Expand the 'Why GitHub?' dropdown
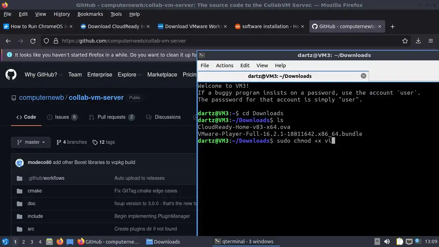Screen dimensions: 439x247 point(43,74)
